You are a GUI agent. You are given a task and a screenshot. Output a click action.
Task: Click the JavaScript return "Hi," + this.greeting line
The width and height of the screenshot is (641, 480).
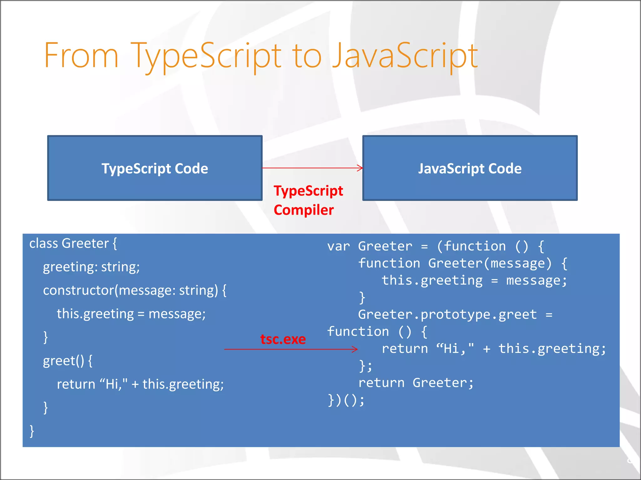[x=494, y=348]
